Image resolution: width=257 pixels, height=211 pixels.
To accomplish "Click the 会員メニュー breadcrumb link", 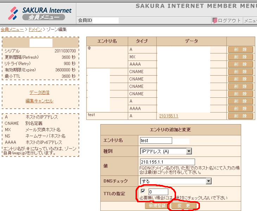I will tap(12, 30).
